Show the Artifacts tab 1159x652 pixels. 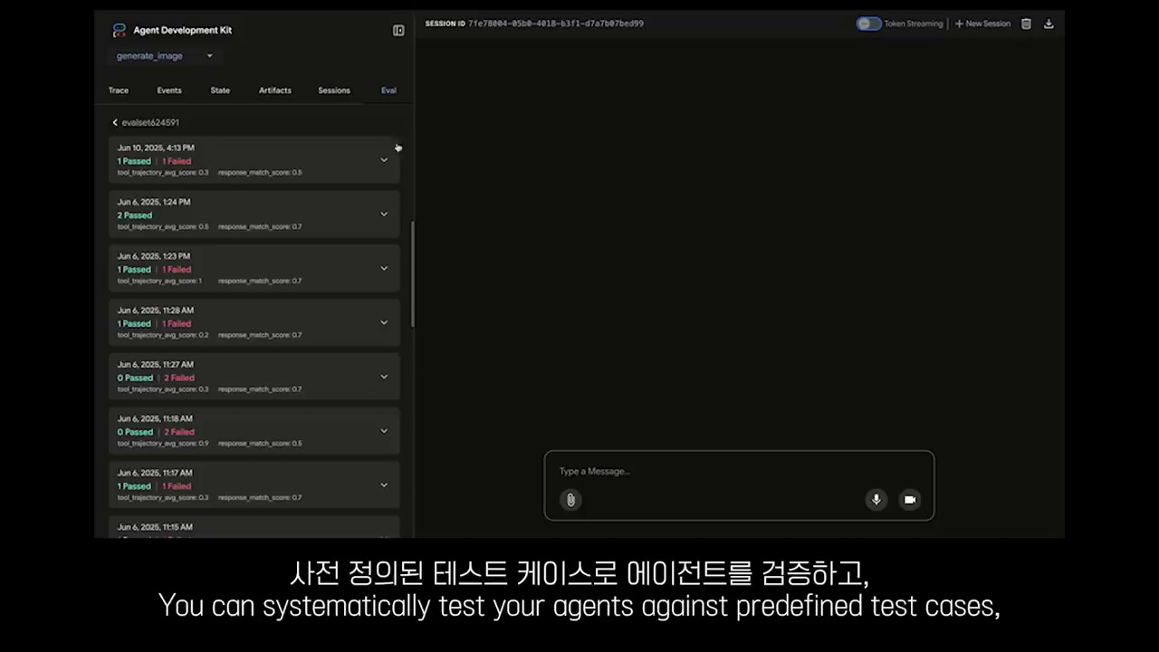tap(275, 91)
